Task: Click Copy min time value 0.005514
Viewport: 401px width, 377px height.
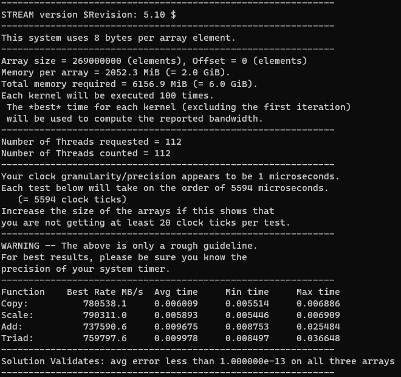Action: [247, 304]
